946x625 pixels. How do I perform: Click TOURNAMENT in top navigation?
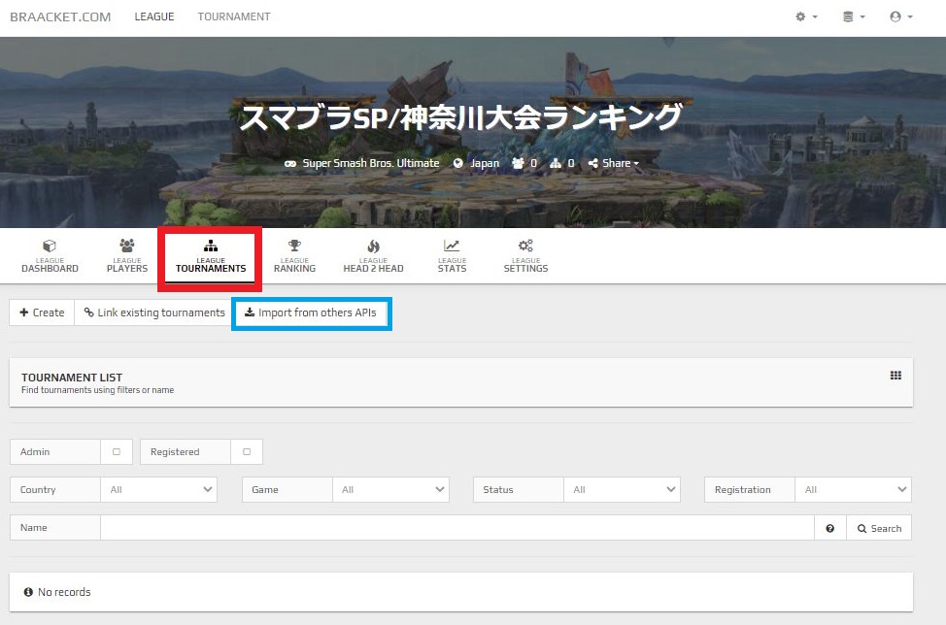(x=234, y=16)
